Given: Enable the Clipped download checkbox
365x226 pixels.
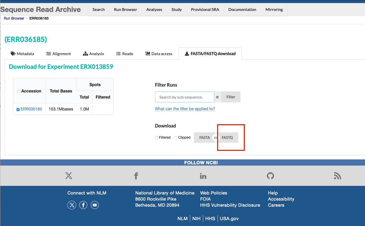Looking at the screenshot, I should tap(176, 138).
